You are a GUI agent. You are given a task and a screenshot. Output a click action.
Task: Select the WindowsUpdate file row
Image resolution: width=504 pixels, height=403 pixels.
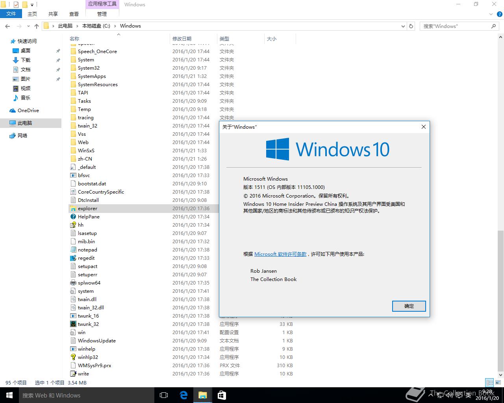[181, 341]
